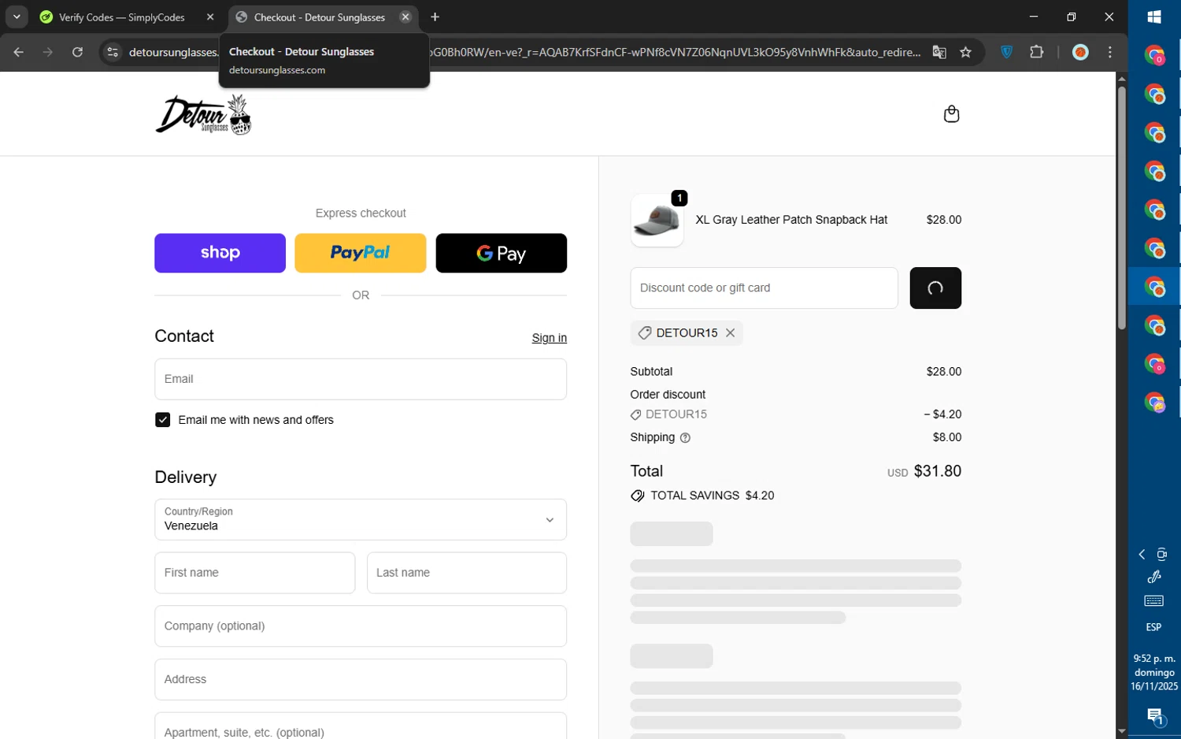Click the Detour Sunglasses logo
The image size is (1181, 739).
(204, 115)
